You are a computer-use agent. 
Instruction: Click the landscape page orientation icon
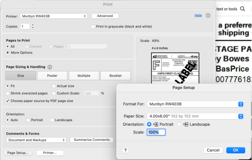[186, 124]
